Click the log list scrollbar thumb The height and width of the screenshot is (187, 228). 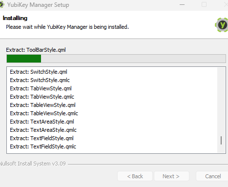click(x=221, y=140)
